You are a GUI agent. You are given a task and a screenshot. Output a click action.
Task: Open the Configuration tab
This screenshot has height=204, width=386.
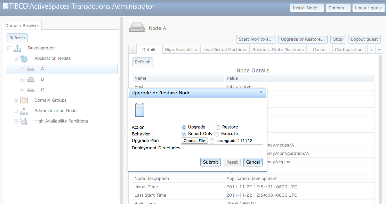(x=348, y=49)
